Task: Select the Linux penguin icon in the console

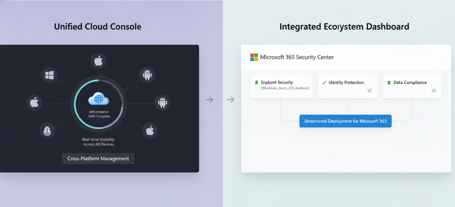Action: click(x=47, y=131)
